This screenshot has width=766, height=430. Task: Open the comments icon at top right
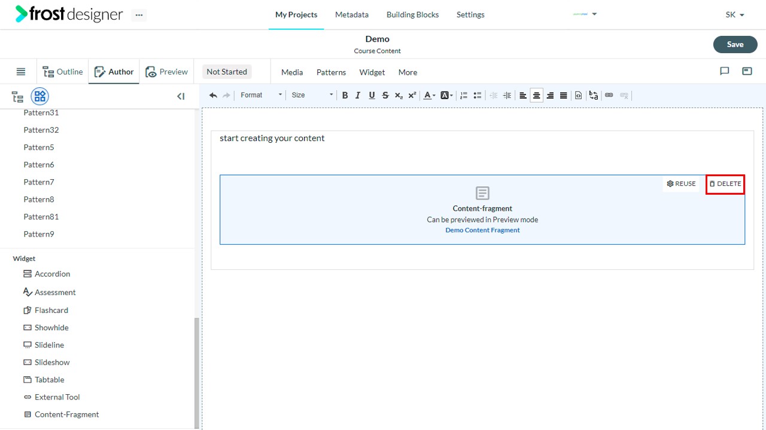(x=725, y=72)
